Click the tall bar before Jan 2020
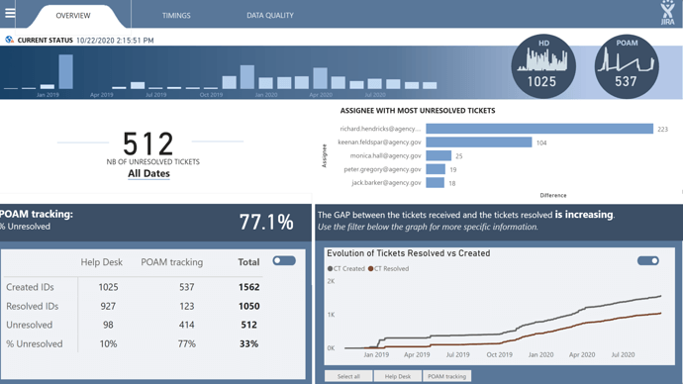The width and height of the screenshot is (683, 384). [x=247, y=77]
